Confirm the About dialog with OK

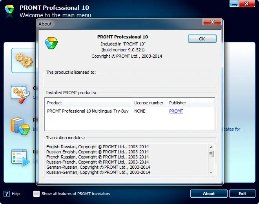[202, 39]
